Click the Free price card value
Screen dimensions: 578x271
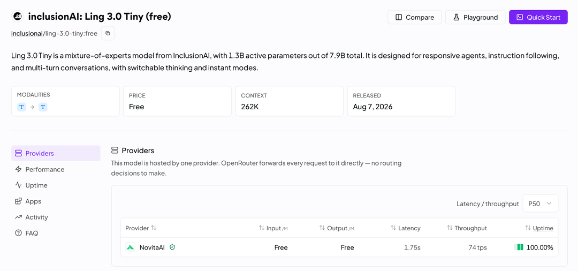(136, 107)
